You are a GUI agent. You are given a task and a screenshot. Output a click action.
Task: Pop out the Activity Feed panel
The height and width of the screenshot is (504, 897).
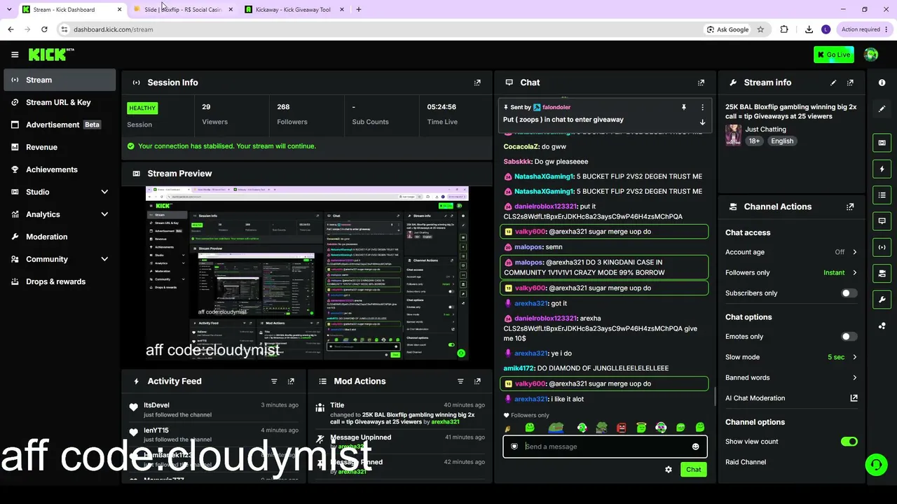tap(291, 381)
